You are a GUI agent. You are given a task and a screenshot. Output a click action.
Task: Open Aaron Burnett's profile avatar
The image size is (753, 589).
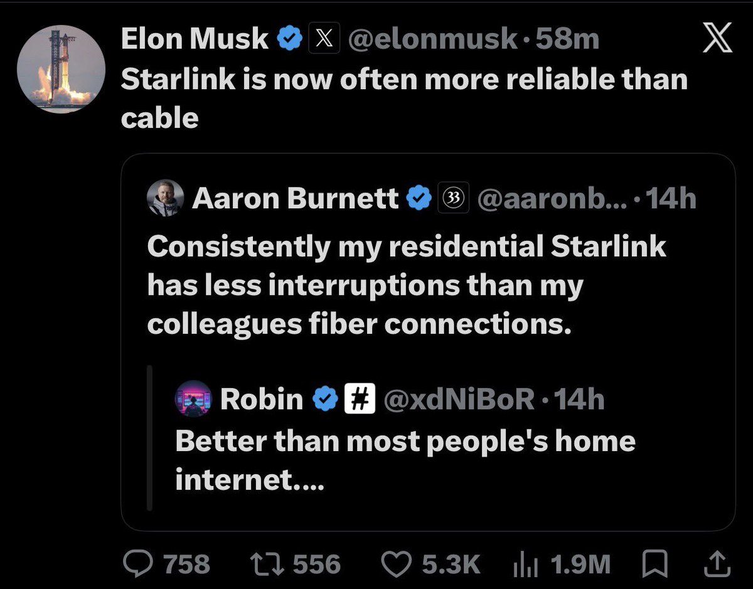(165, 199)
